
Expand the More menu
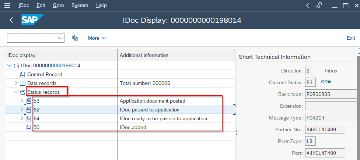click(97, 38)
